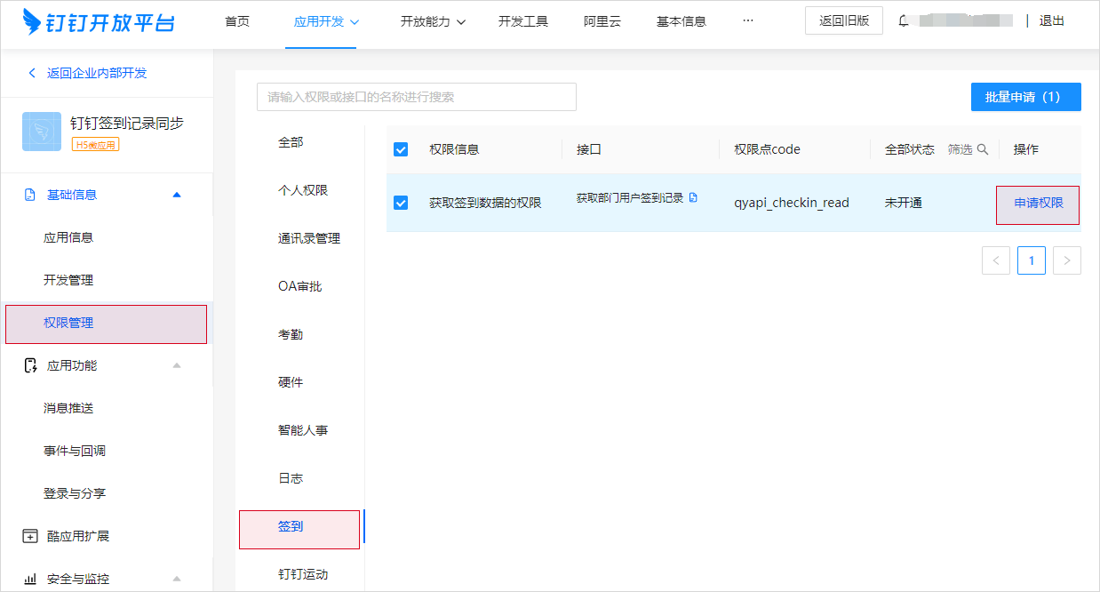The image size is (1100, 592).
Task: Click the copy icon beside 获取部门用户签到记录
Action: 694,197
